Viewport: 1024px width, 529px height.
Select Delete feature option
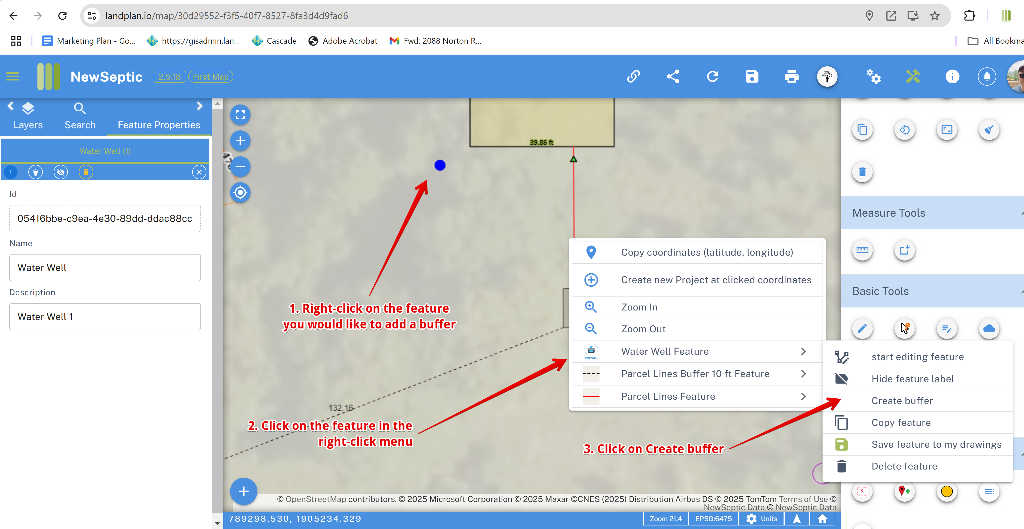click(x=917, y=467)
